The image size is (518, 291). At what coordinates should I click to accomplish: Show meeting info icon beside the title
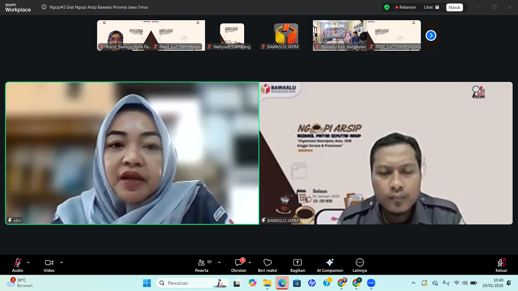(44, 7)
